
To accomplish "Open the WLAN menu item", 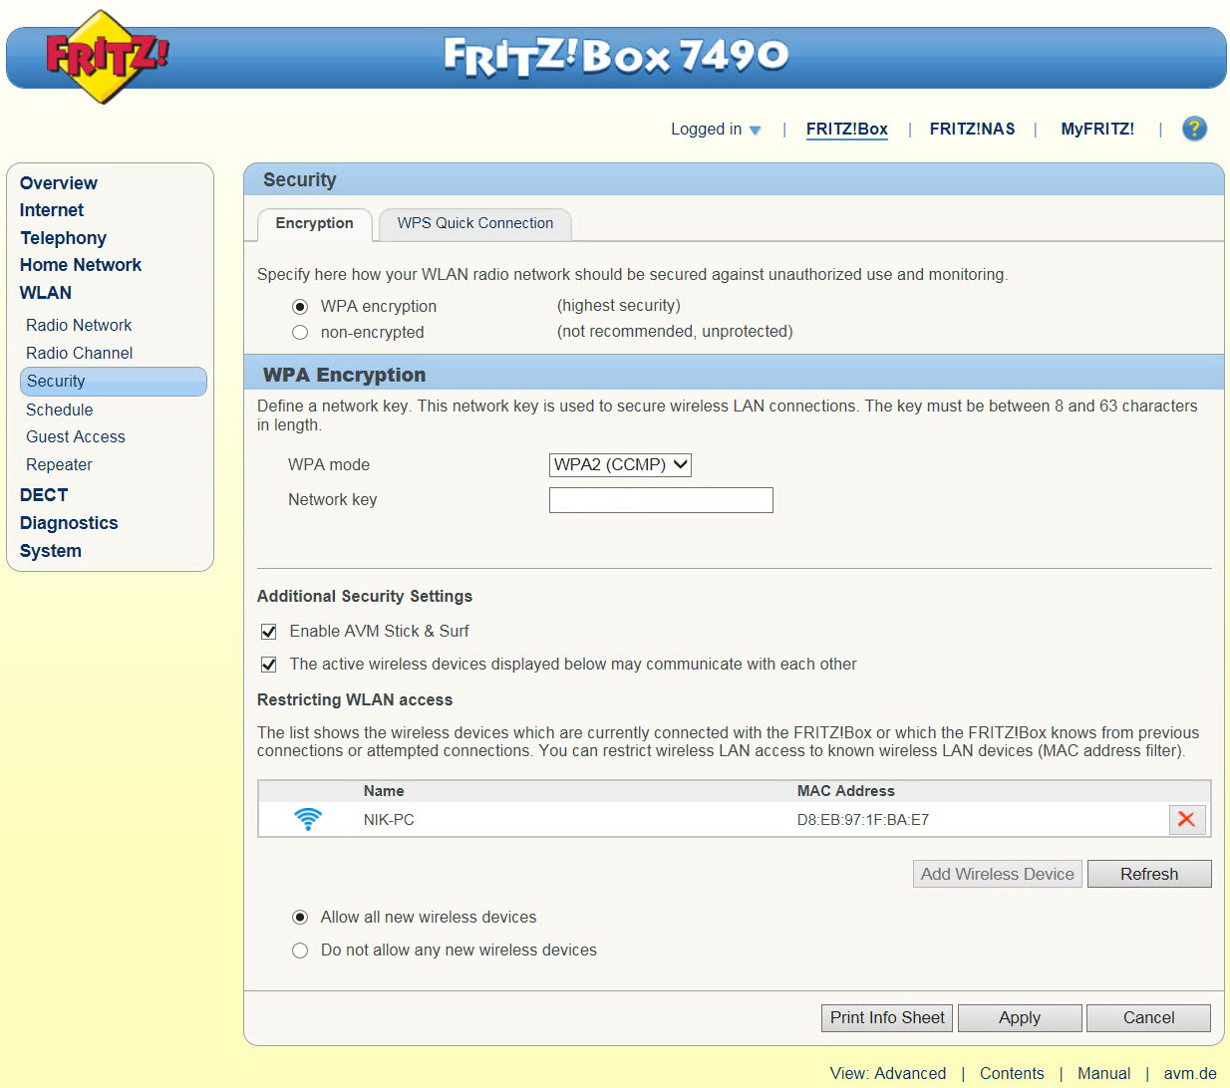I will (46, 293).
